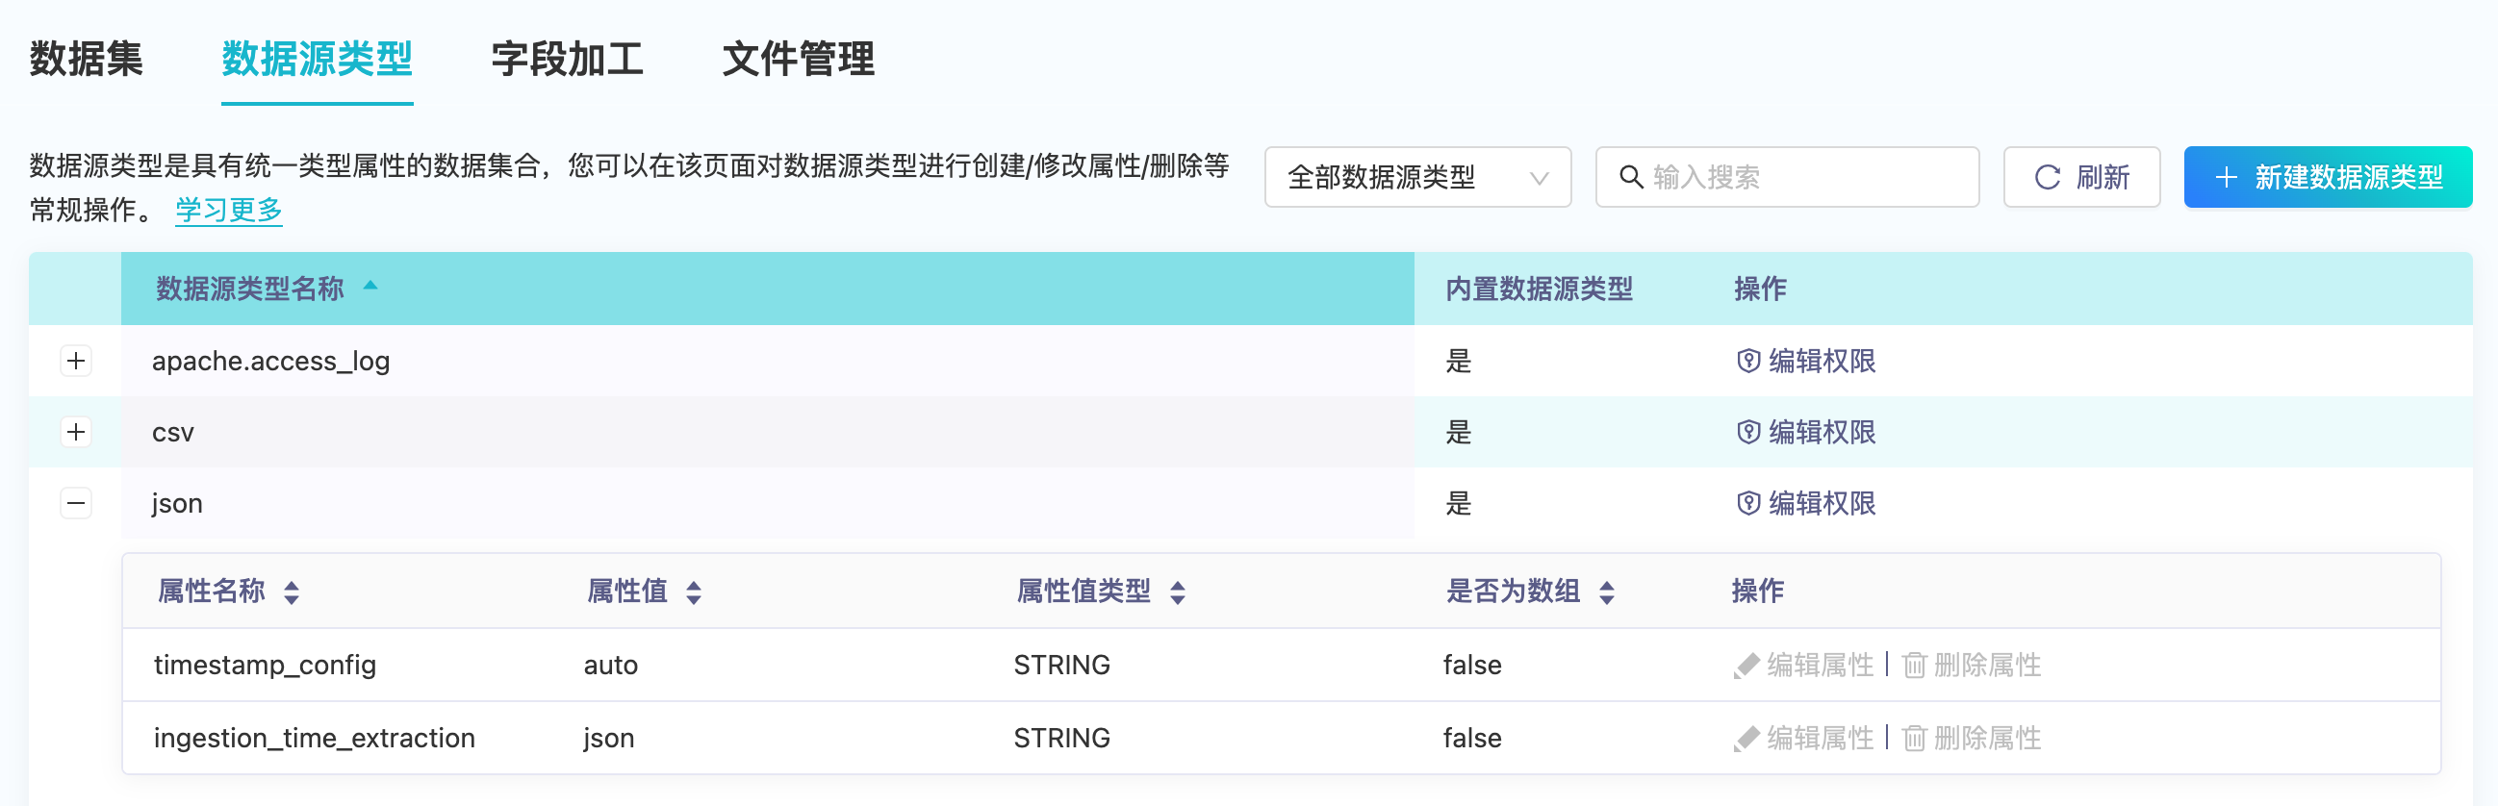The image size is (2498, 806).
Task: Click 删除属性 for ingestion_time_extraction
Action: point(1972,738)
